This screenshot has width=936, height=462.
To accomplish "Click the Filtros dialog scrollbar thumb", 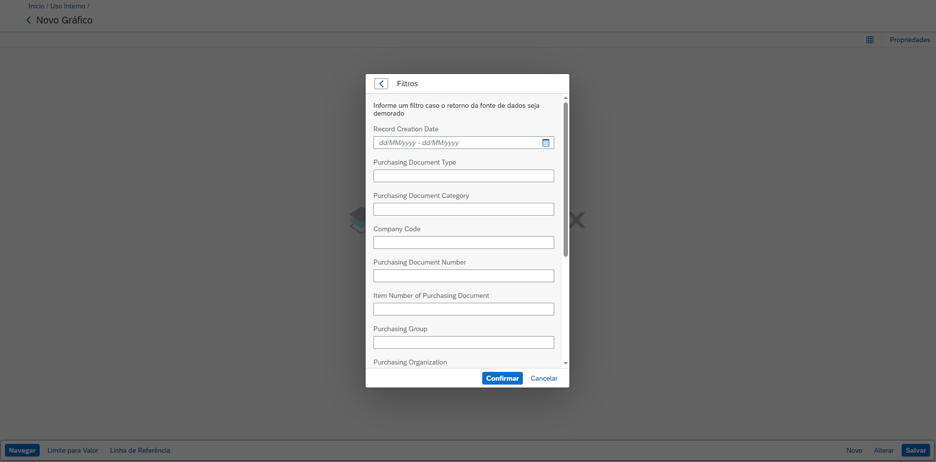I will click(x=566, y=179).
